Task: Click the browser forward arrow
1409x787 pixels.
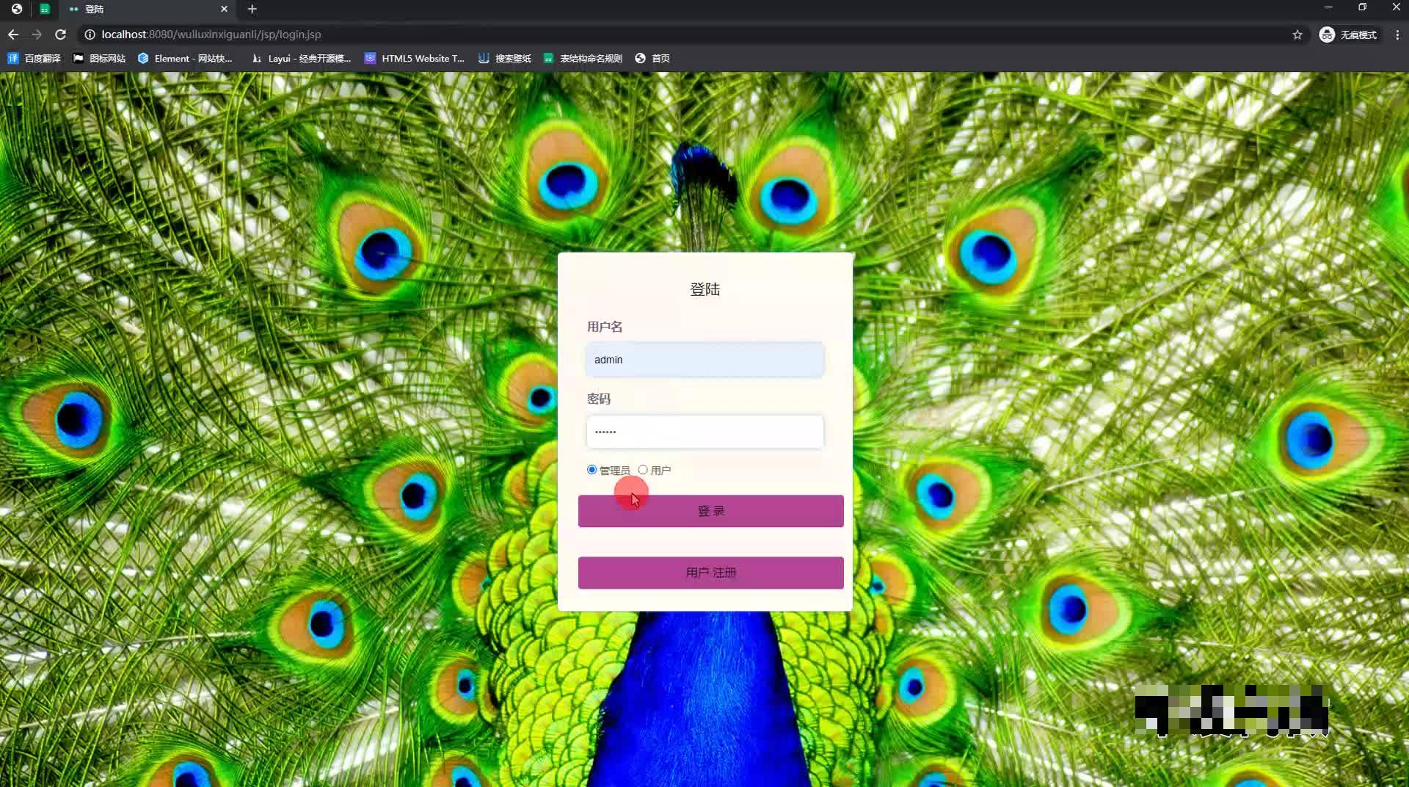Action: coord(37,35)
